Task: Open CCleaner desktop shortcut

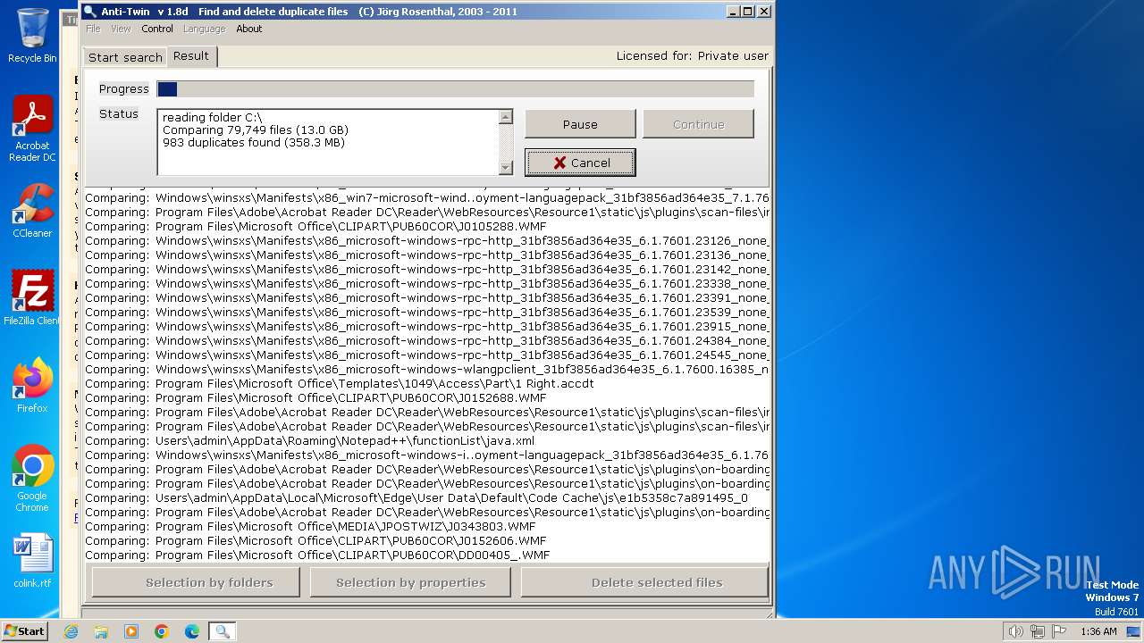Action: click(32, 211)
